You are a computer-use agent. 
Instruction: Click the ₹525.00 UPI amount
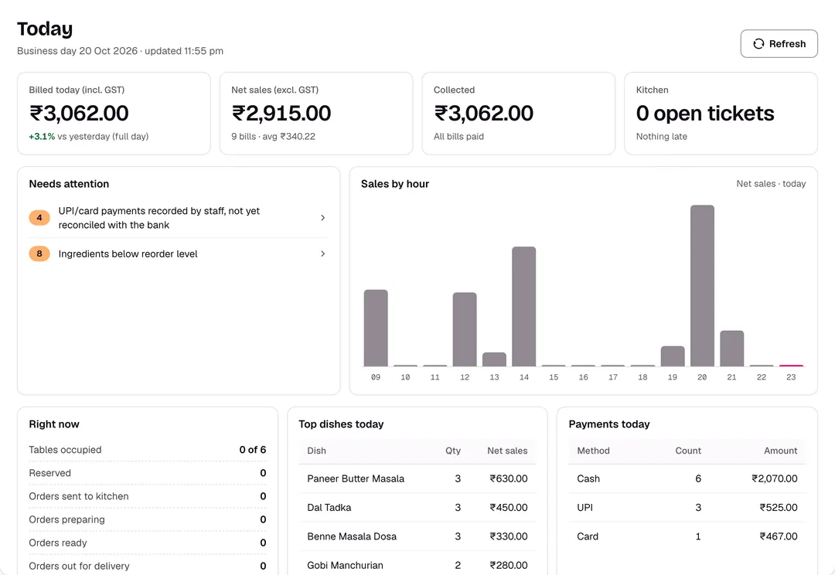779,508
